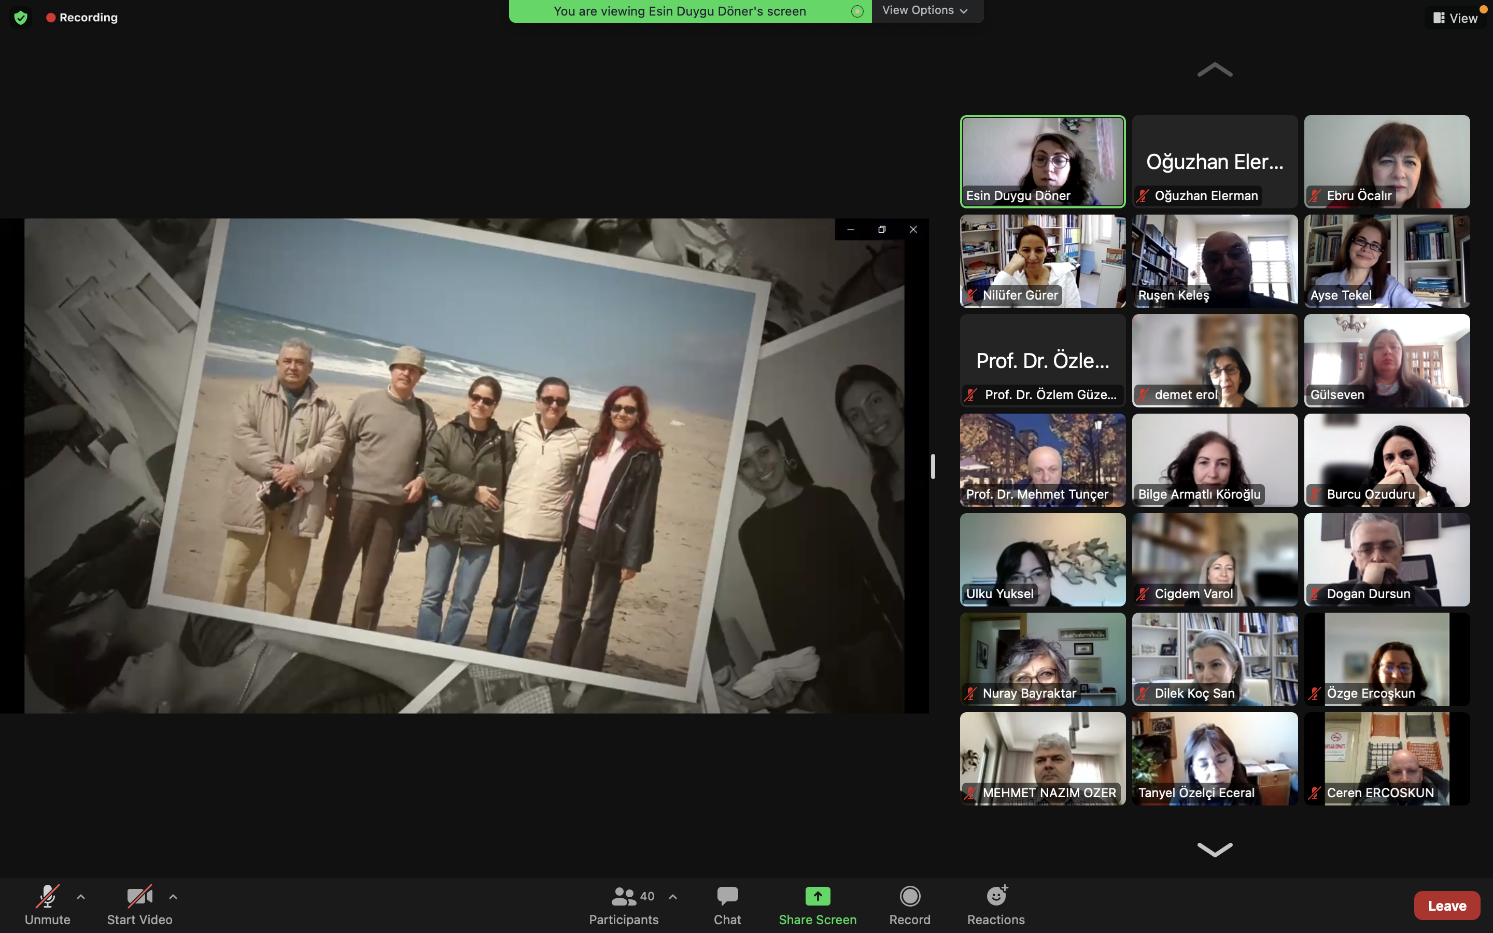Toggle Start Video camera icon
The width and height of the screenshot is (1493, 933).
[139, 897]
